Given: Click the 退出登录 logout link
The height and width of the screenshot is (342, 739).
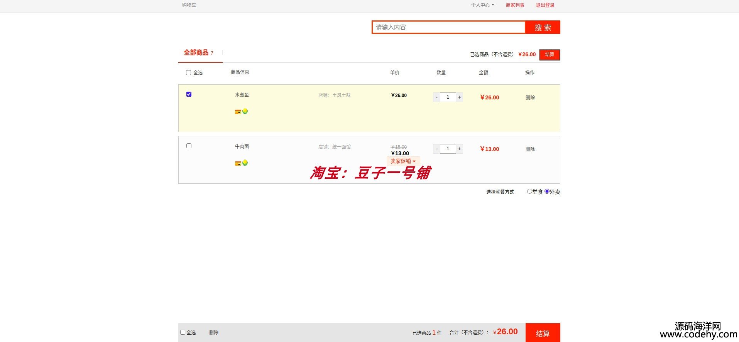Looking at the screenshot, I should tap(545, 5).
